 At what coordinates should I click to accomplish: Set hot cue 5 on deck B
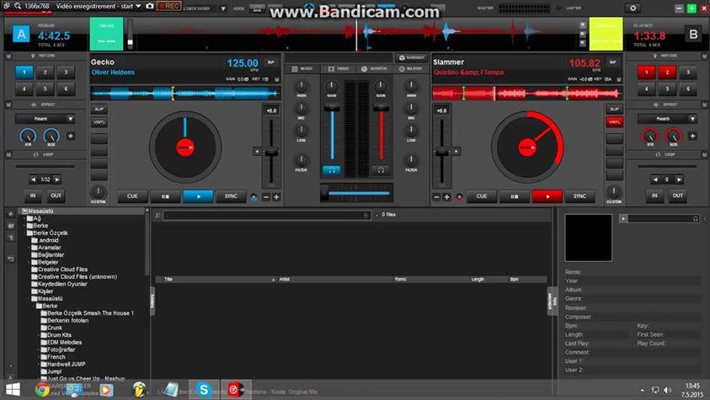coord(667,88)
